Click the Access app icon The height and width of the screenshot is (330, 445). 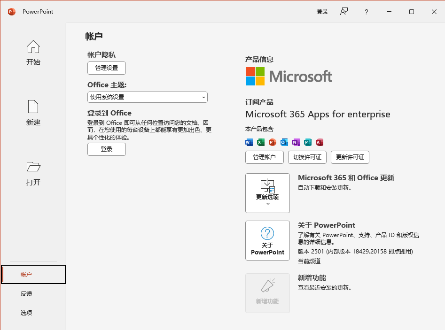pyautogui.click(x=320, y=142)
